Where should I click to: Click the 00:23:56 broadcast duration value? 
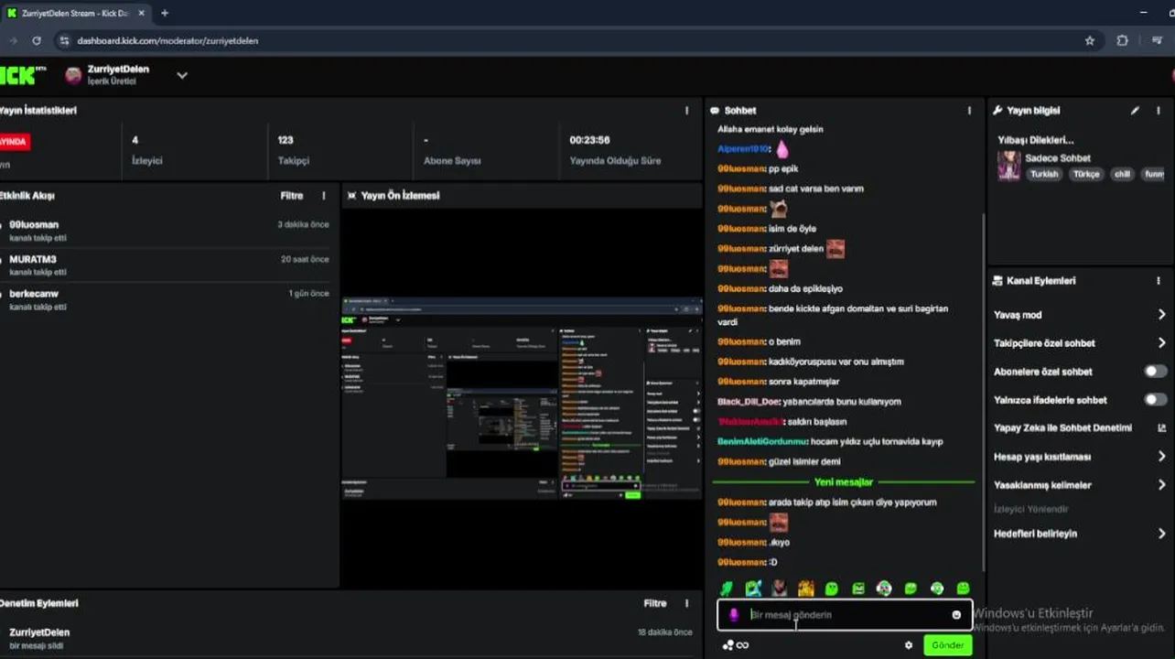pos(589,140)
